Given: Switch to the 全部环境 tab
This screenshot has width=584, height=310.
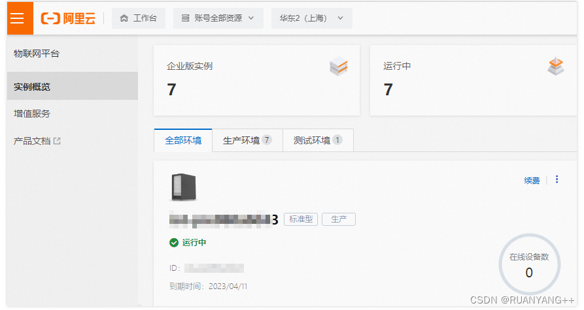Looking at the screenshot, I should pos(183,140).
